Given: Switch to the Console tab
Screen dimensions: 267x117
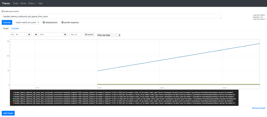Looking at the screenshot, I should (x=15, y=28).
